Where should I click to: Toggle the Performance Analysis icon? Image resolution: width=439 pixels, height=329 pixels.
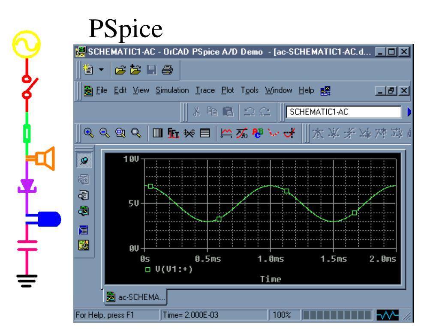pos(189,133)
